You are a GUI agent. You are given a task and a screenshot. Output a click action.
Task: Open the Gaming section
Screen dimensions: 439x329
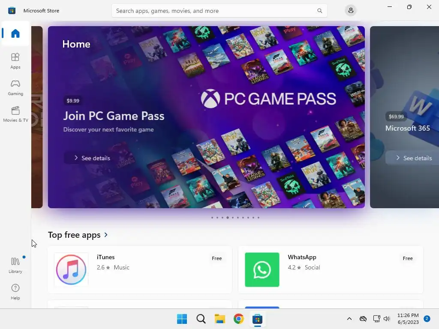click(x=15, y=88)
